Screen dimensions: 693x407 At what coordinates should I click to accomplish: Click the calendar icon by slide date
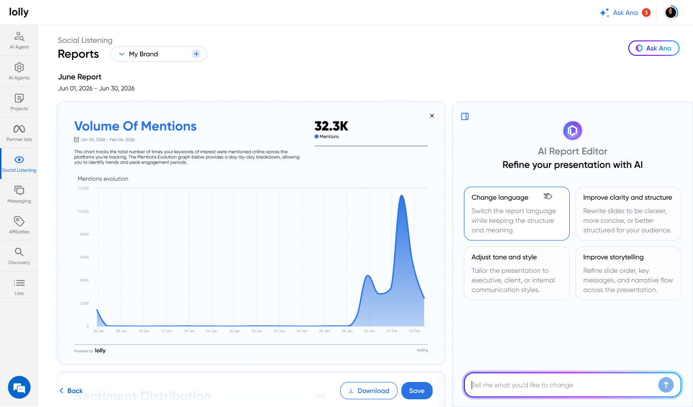point(77,140)
